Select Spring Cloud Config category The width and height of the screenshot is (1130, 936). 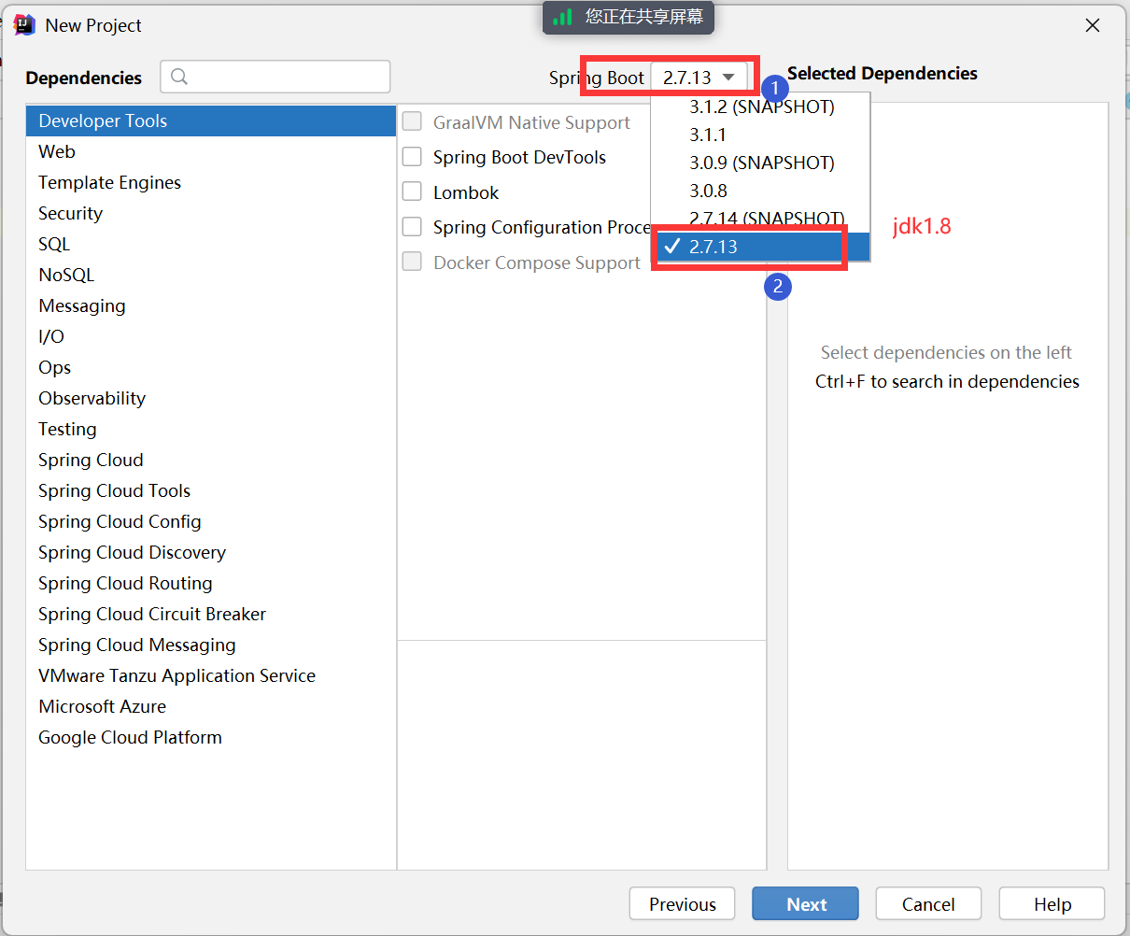coord(211,521)
